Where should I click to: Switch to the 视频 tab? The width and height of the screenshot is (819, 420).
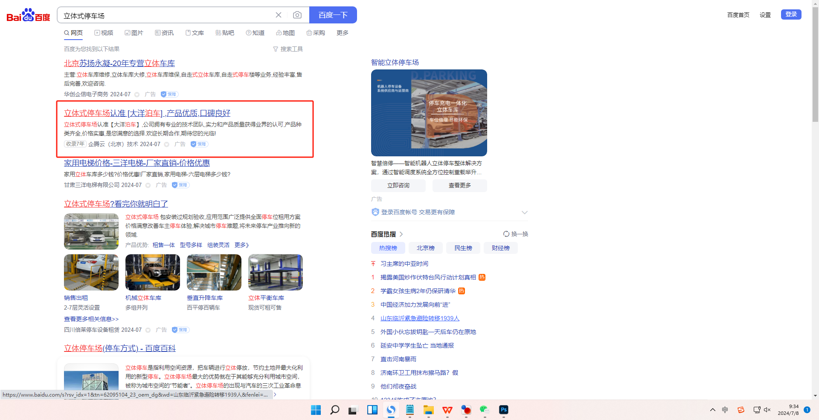coord(104,33)
